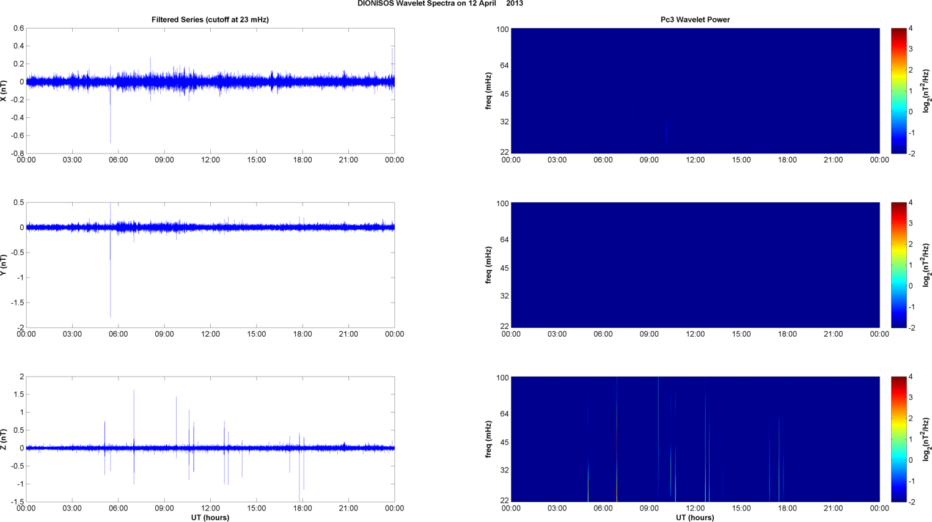
Task: Click freq (mHz) label of middle wavelet plot
Action: coord(489,265)
